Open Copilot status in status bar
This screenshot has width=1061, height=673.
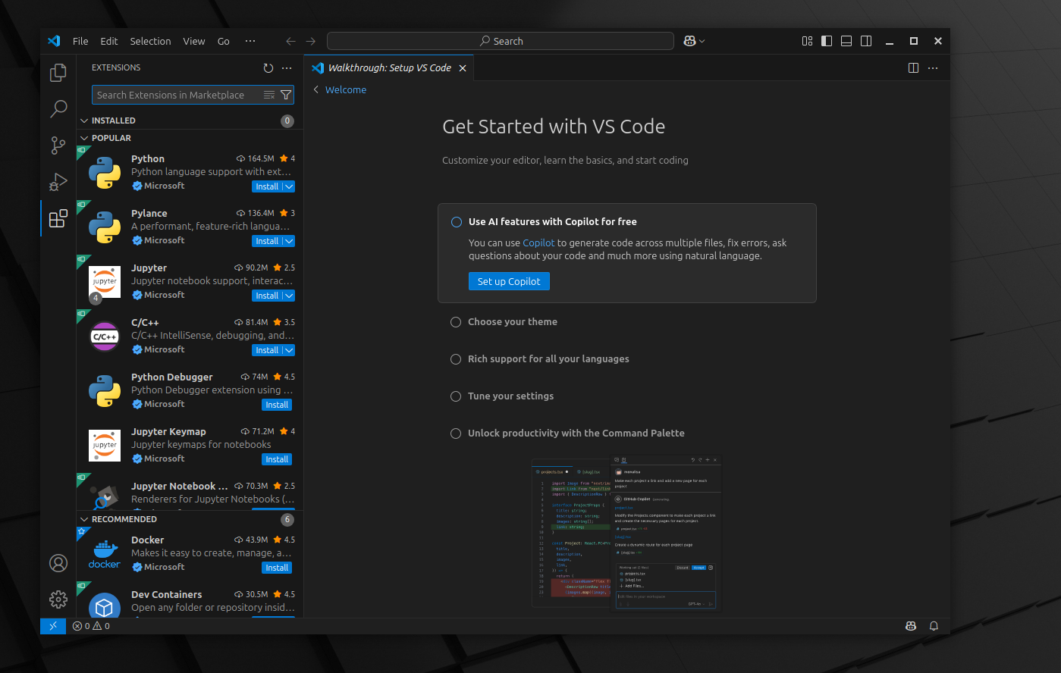tap(911, 626)
